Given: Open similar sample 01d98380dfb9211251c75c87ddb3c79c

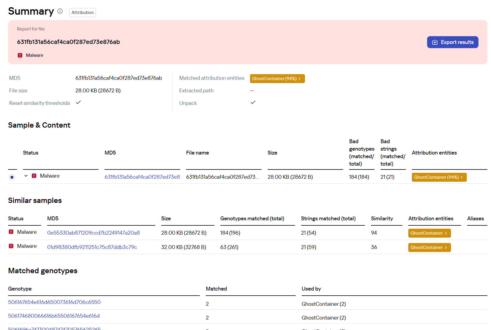Looking at the screenshot, I should click(x=92, y=247).
